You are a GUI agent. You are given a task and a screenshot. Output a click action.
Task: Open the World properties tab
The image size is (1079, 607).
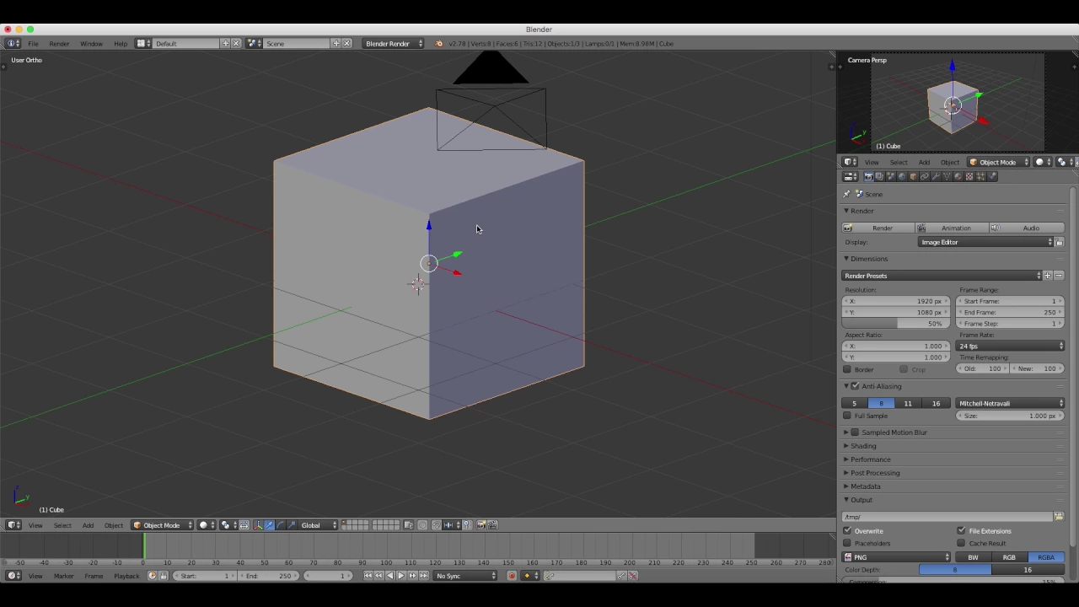(x=902, y=176)
